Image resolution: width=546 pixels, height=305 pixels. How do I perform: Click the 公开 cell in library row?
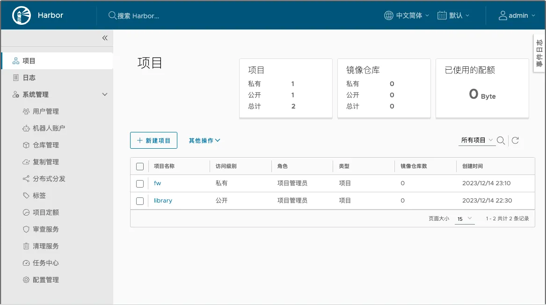click(x=221, y=201)
